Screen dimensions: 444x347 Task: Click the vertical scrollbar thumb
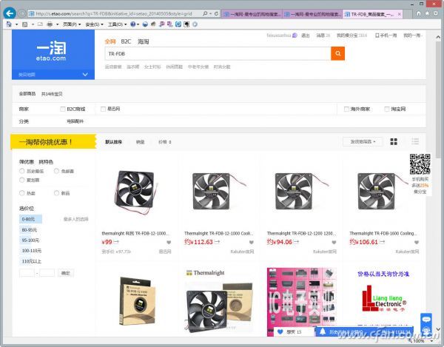point(438,99)
